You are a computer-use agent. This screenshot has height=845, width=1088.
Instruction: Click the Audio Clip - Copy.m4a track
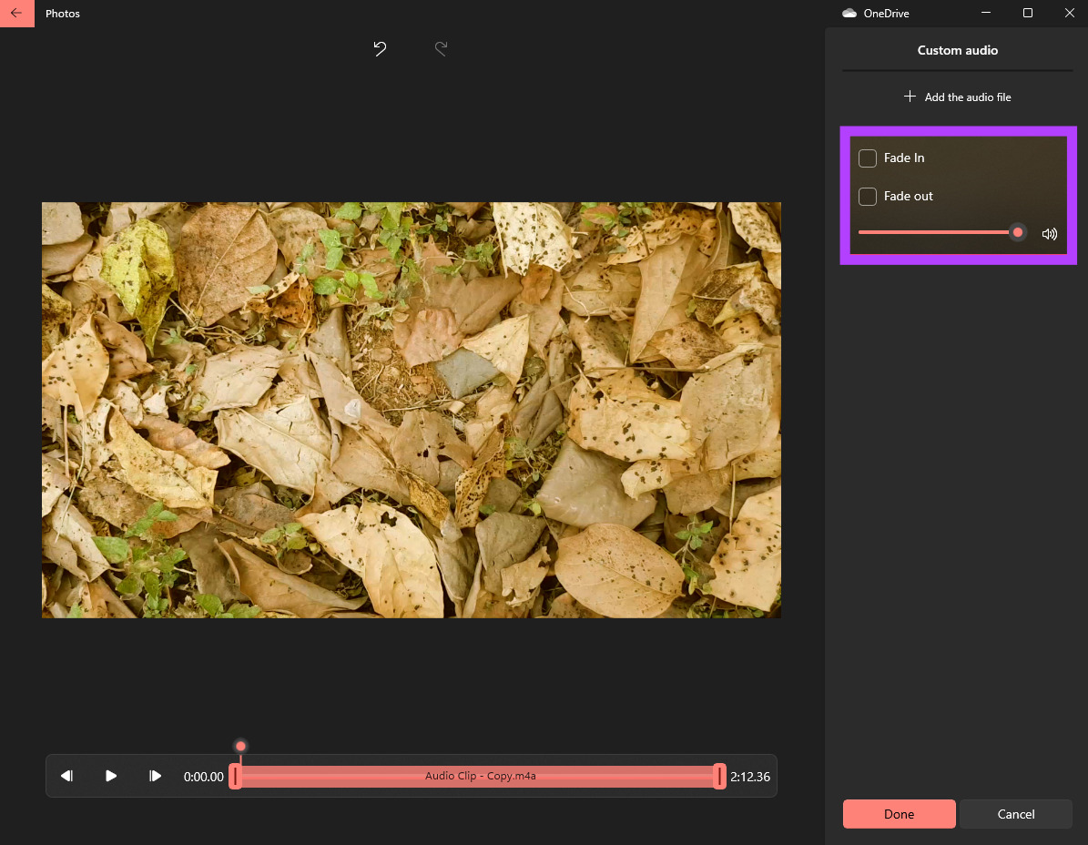click(480, 776)
